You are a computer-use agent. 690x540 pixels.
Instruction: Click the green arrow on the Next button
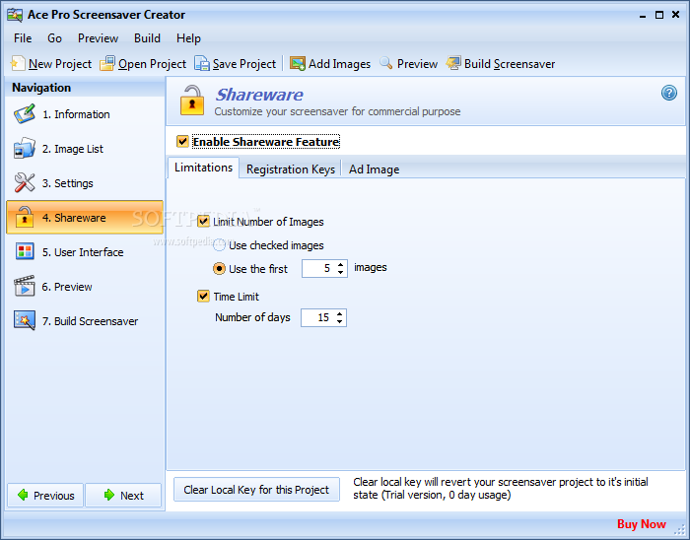109,495
